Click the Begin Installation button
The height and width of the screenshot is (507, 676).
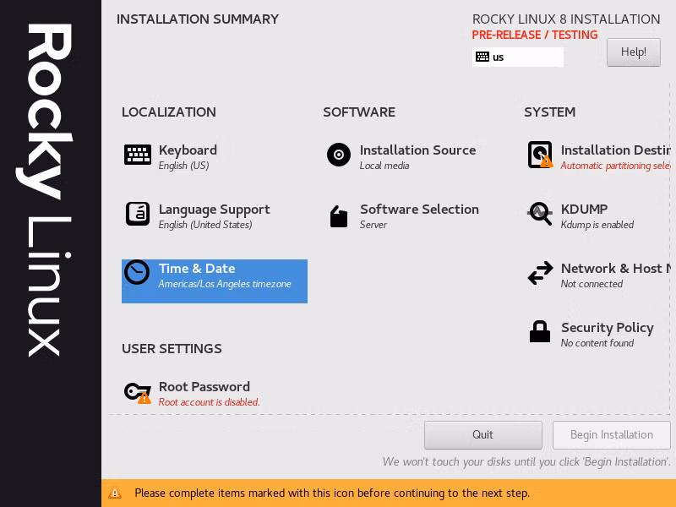[x=611, y=434]
